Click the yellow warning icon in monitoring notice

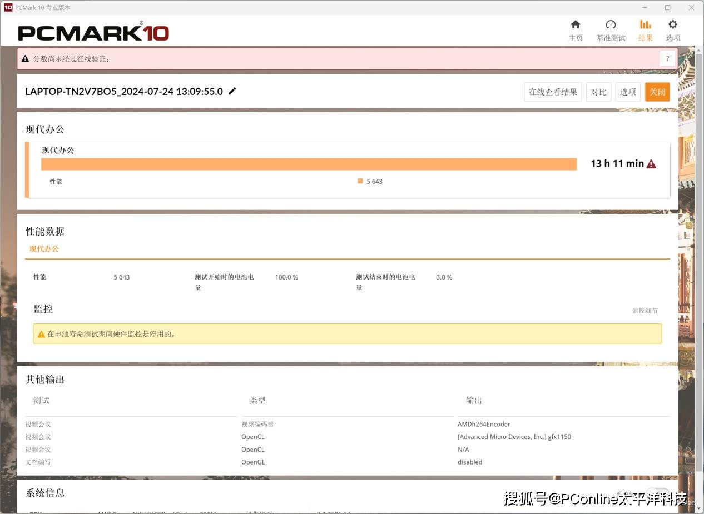pos(41,334)
